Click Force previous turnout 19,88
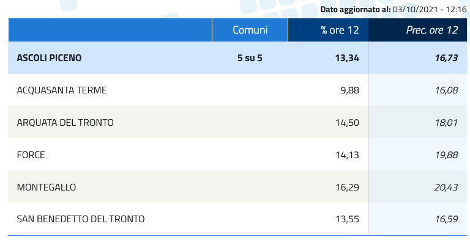Screen dimensions: 470x243 pos(446,155)
